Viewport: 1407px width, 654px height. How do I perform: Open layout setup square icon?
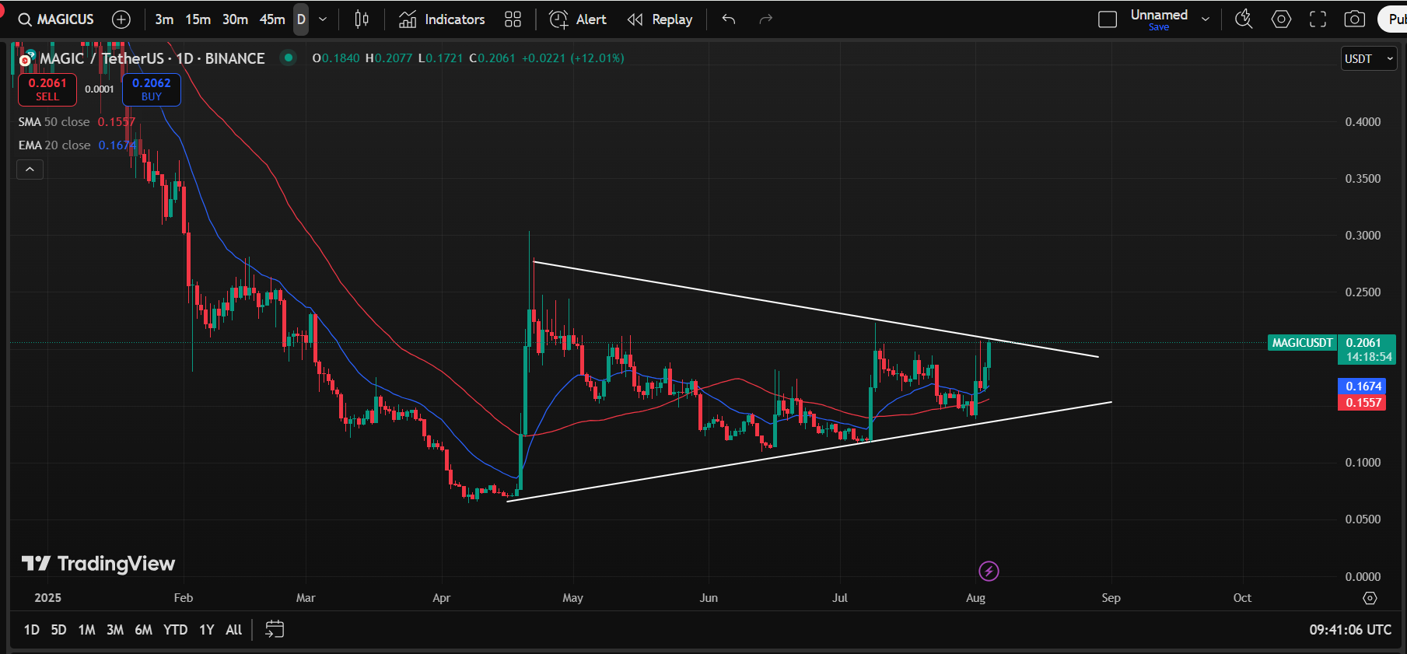pos(1108,19)
